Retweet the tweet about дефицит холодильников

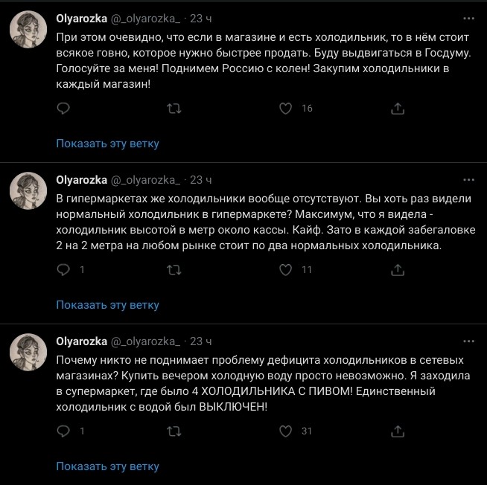[x=174, y=431]
